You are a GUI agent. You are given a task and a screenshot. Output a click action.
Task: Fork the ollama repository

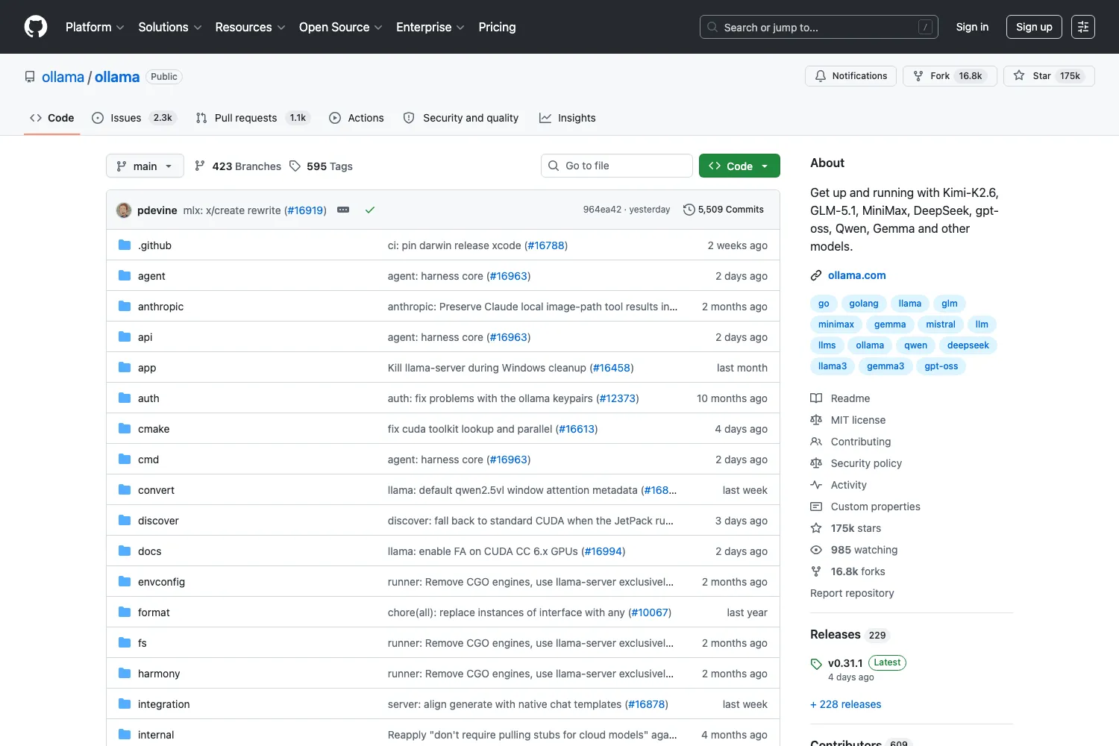(x=950, y=76)
